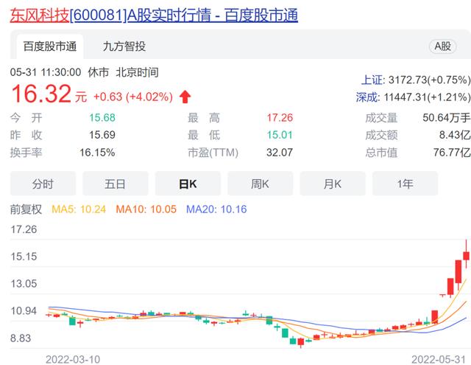Click the +0.63 (+4.02%) change value
This screenshot has width=471, height=365.
pos(133,97)
